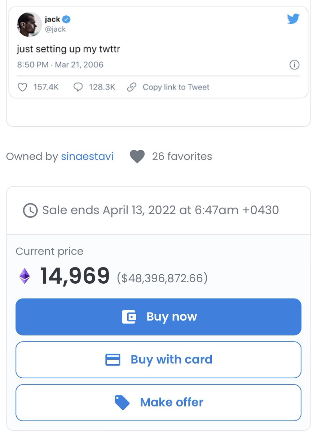Open owner sinaestavi's profile

pyautogui.click(x=87, y=156)
